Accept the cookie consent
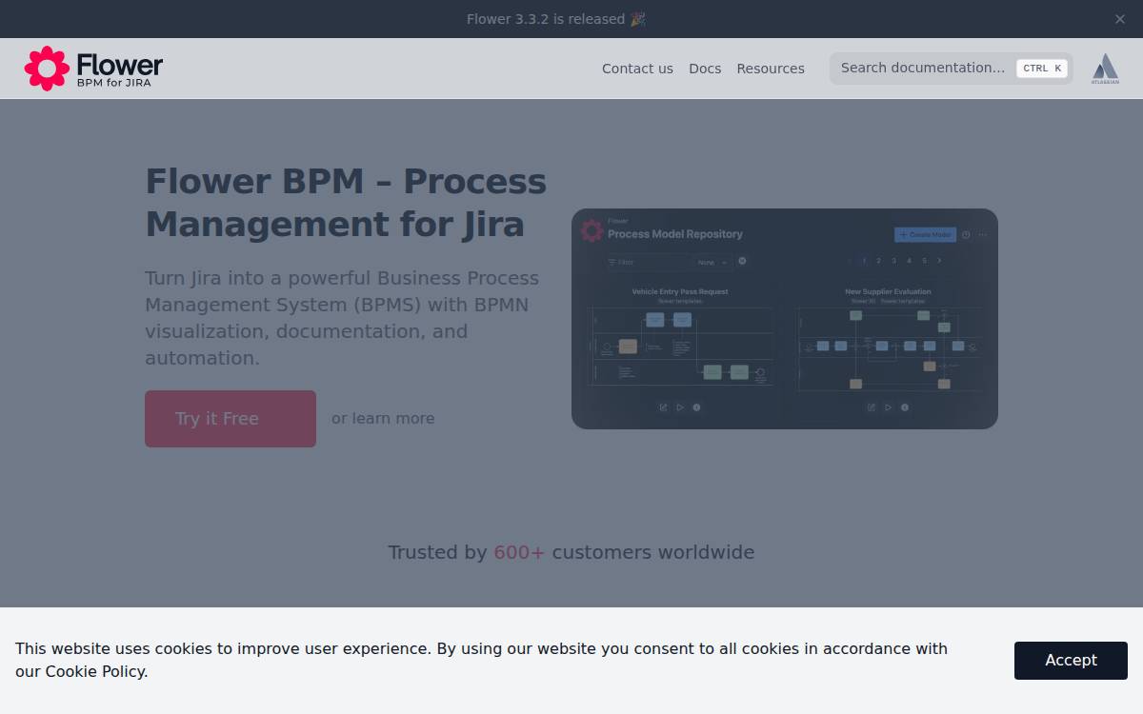1143x714 pixels. coord(1071,661)
